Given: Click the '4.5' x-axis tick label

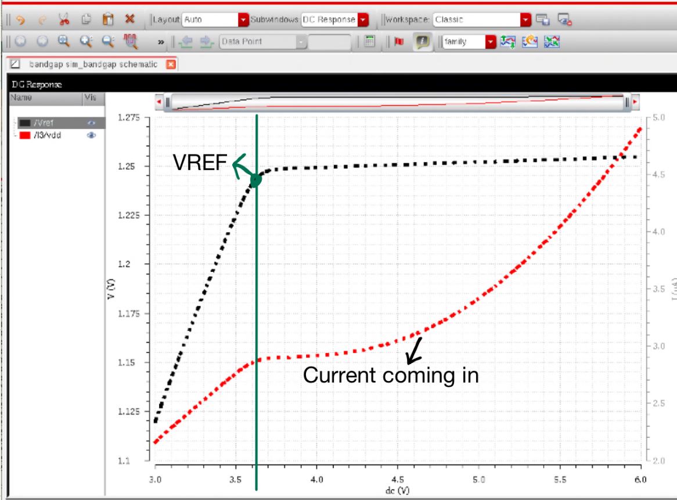Looking at the screenshot, I should (x=398, y=480).
